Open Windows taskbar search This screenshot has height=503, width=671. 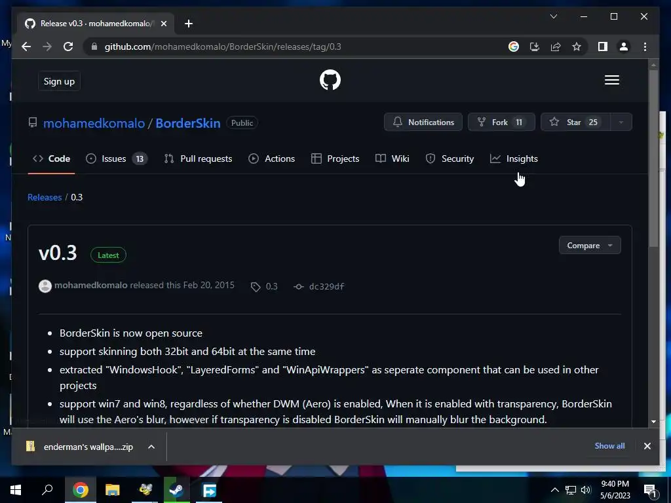point(47,490)
